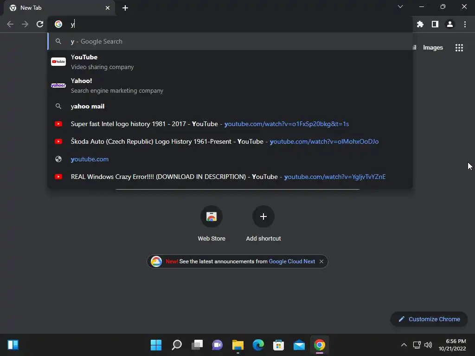Show hidden system tray icons
Screen dimensions: 475x356
(404, 345)
